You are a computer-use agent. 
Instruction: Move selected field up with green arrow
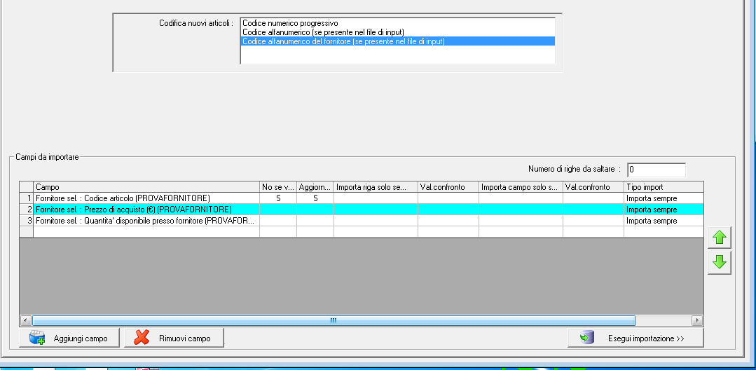click(720, 238)
